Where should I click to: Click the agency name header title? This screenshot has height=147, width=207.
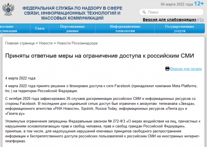[72, 13]
